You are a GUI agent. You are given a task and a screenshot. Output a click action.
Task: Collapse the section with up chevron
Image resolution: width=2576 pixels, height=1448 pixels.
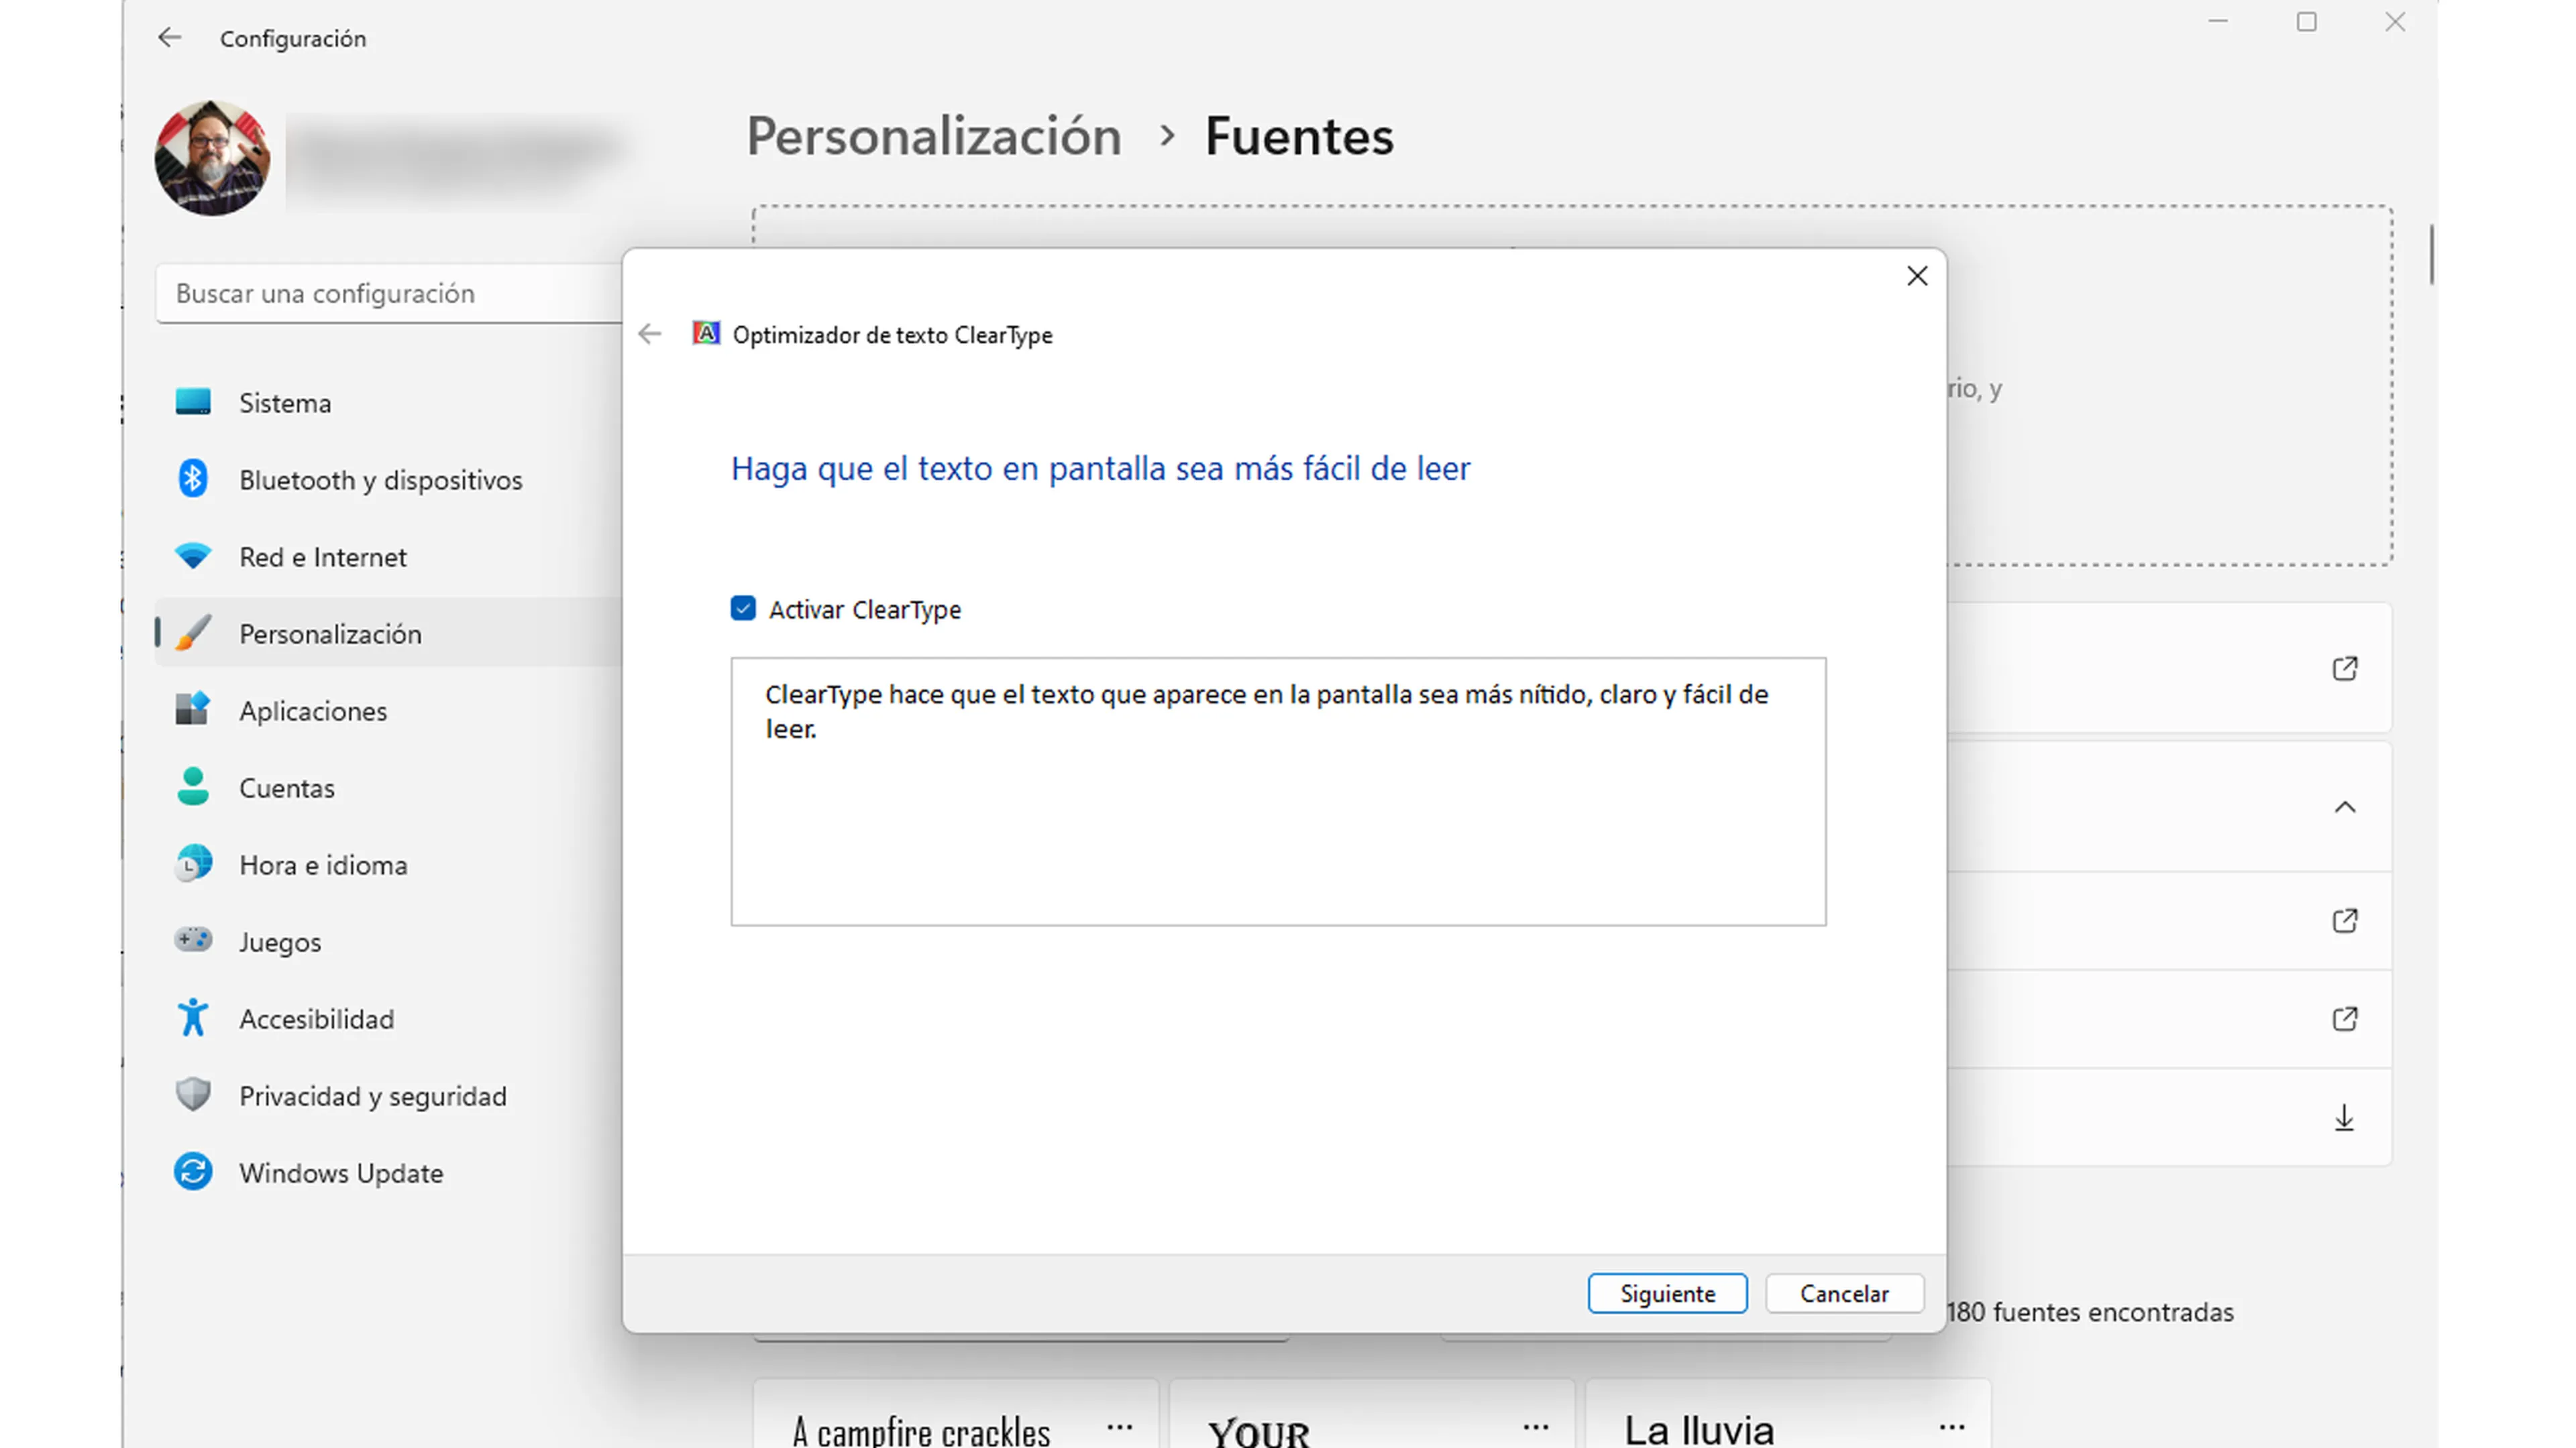(x=2345, y=806)
